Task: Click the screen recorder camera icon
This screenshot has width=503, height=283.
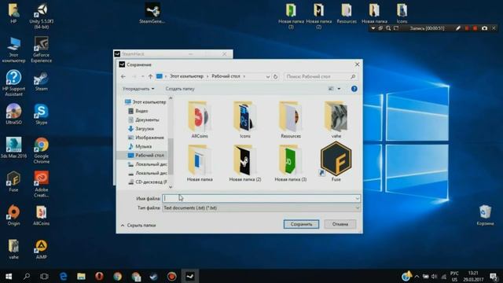Action: click(484, 28)
